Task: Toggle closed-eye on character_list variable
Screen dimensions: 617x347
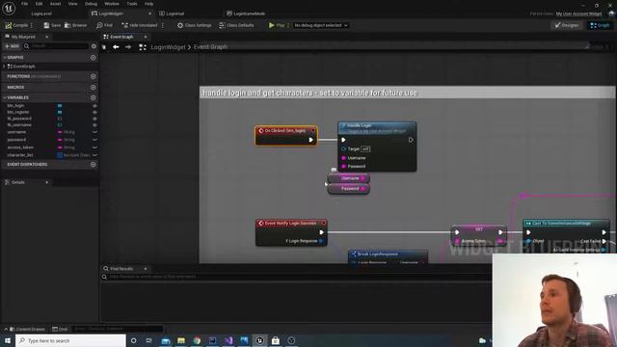Action: tap(94, 155)
